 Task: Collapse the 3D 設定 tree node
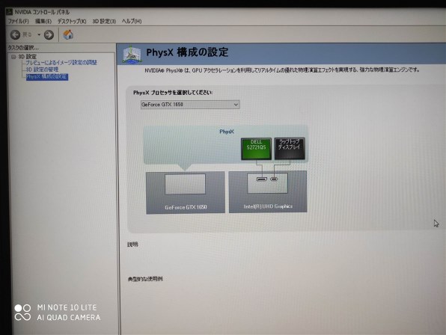(13, 57)
